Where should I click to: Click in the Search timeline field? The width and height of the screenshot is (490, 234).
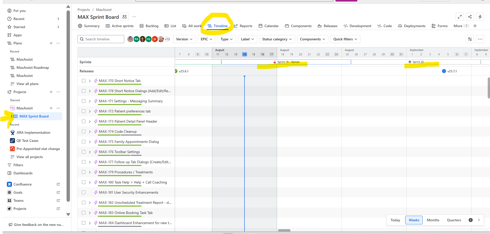click(x=101, y=39)
